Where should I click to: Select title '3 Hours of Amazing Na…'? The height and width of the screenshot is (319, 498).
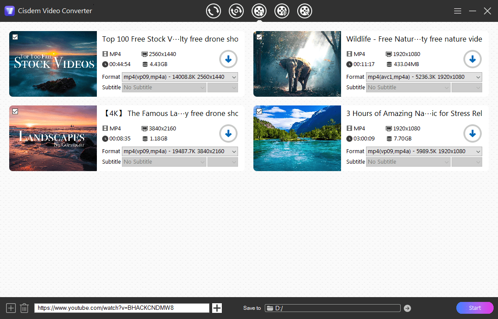click(x=414, y=113)
